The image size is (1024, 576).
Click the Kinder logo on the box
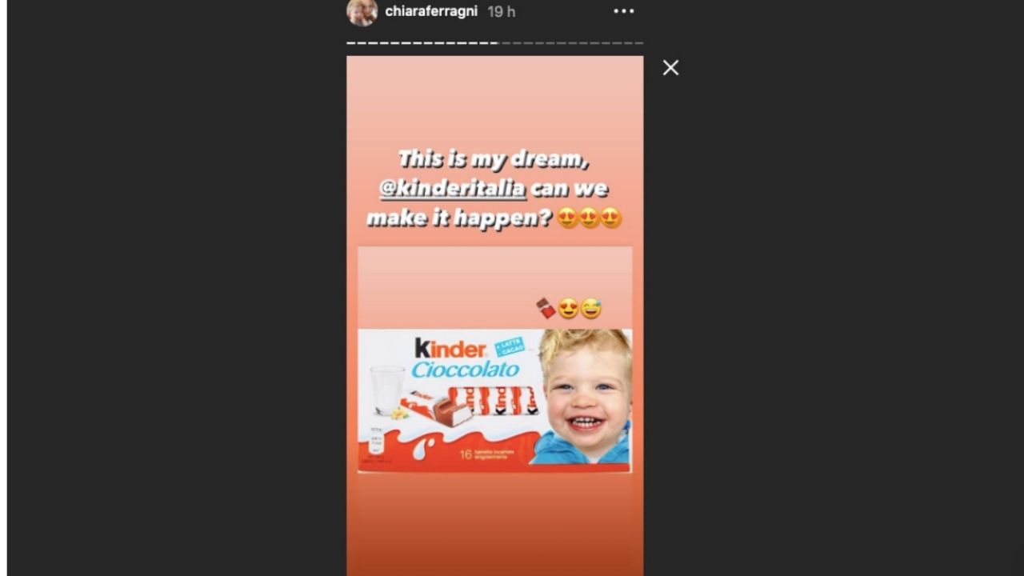tap(450, 349)
